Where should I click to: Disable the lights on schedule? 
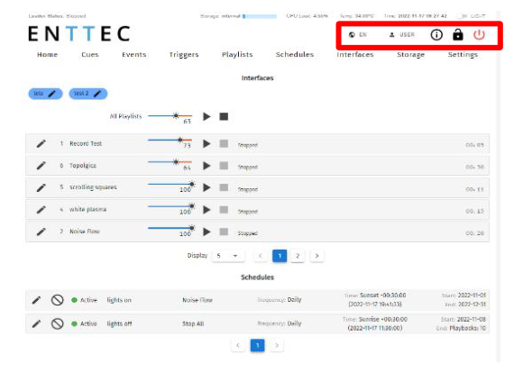point(58,300)
